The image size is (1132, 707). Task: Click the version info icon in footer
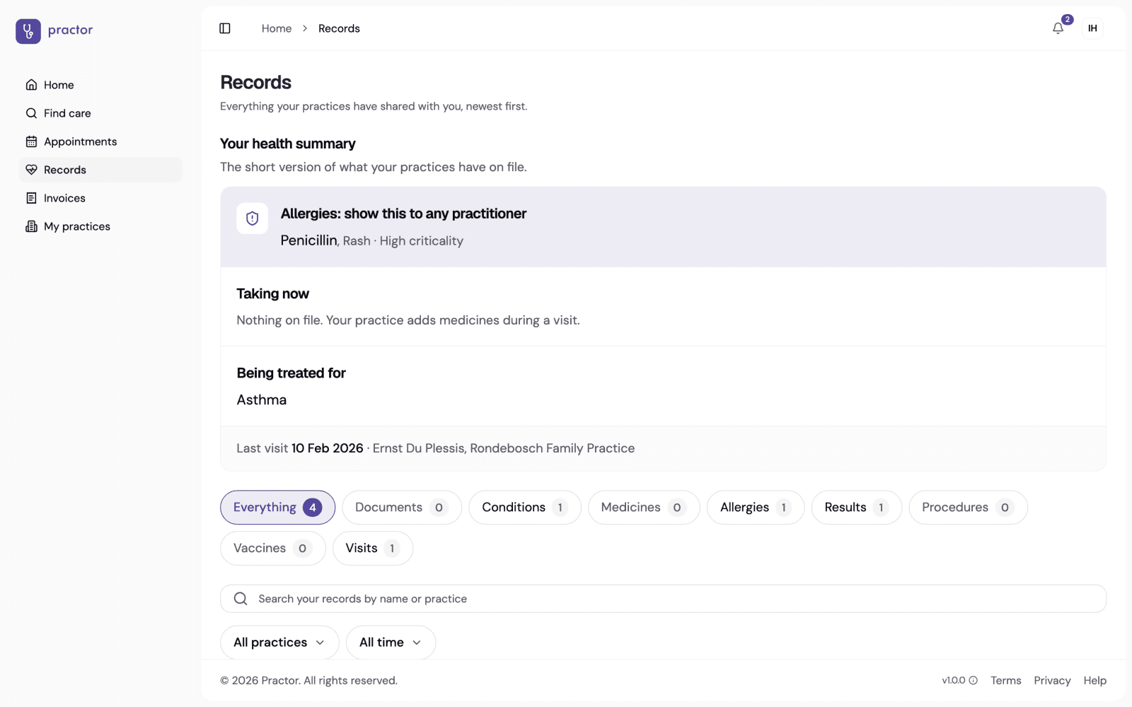point(973,680)
